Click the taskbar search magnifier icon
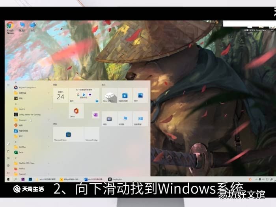The width and height of the screenshot is (276, 207). click(x=15, y=179)
